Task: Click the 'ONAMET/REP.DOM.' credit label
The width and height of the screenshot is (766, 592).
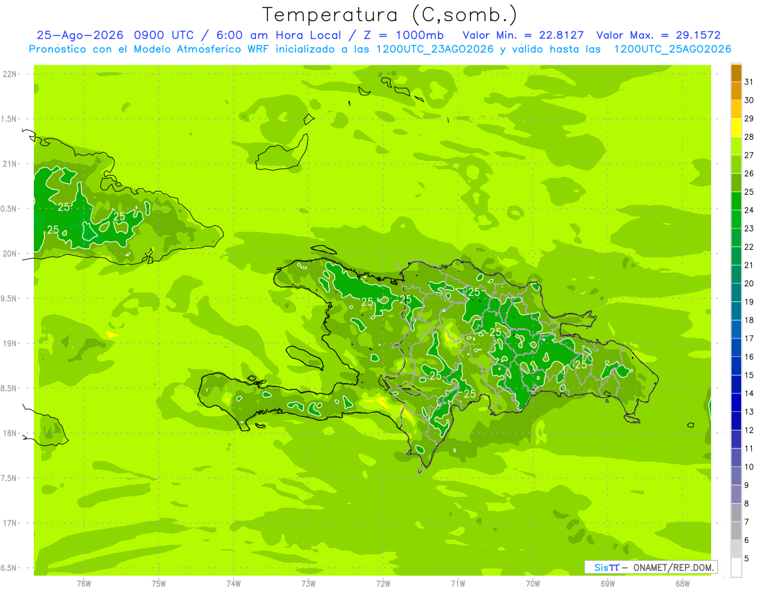Action: [x=673, y=567]
